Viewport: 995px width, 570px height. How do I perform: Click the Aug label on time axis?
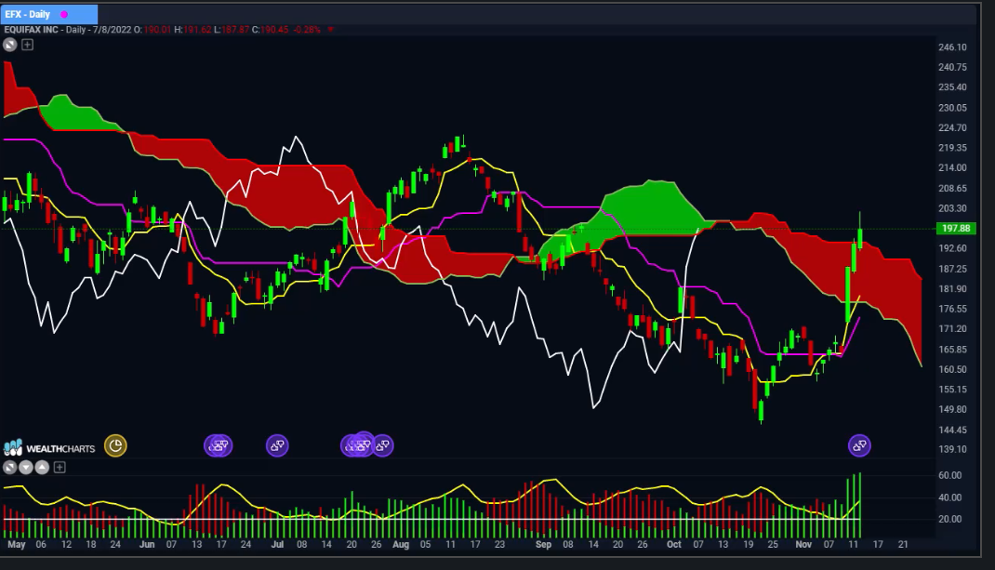401,545
